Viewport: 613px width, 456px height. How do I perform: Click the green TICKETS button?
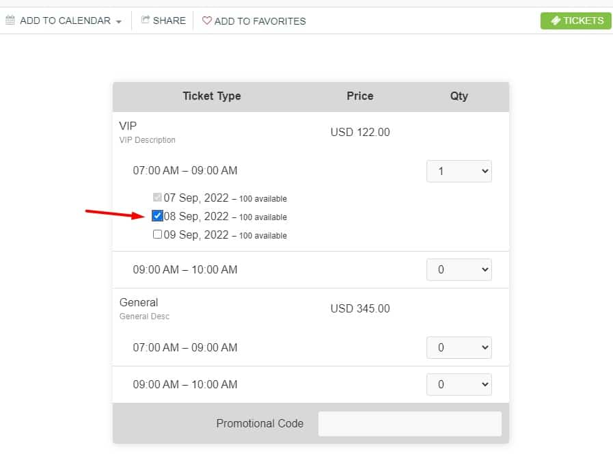576,21
